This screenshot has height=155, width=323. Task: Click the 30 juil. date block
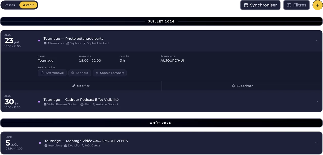click(x=13, y=102)
